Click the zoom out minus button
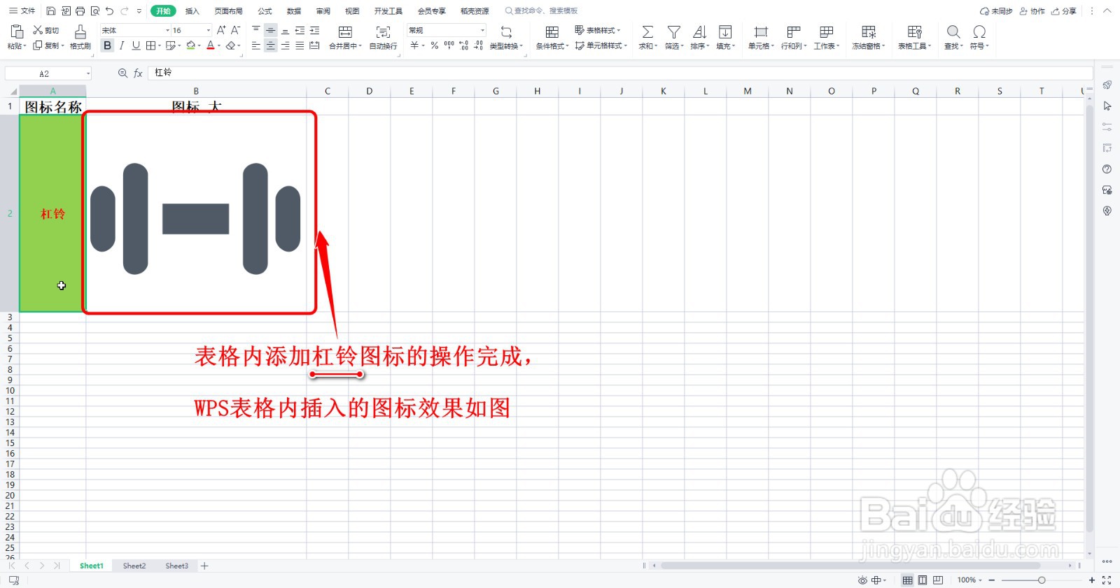Viewport: 1120px width, 588px height. [991, 580]
